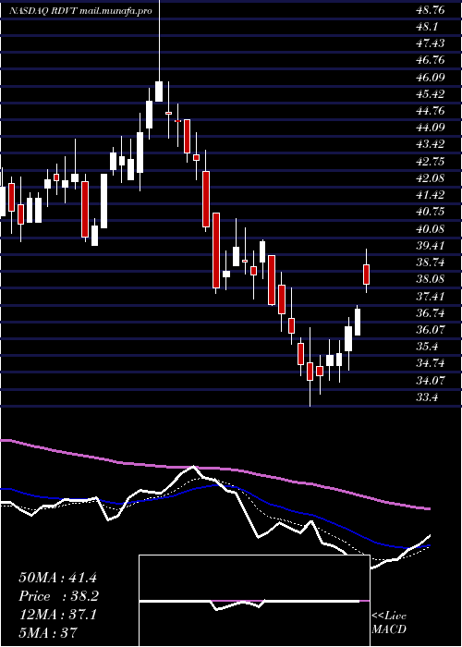The width and height of the screenshot is (462, 647).
Task: Click the 46.76 price axis label
Action: pyautogui.click(x=430, y=61)
